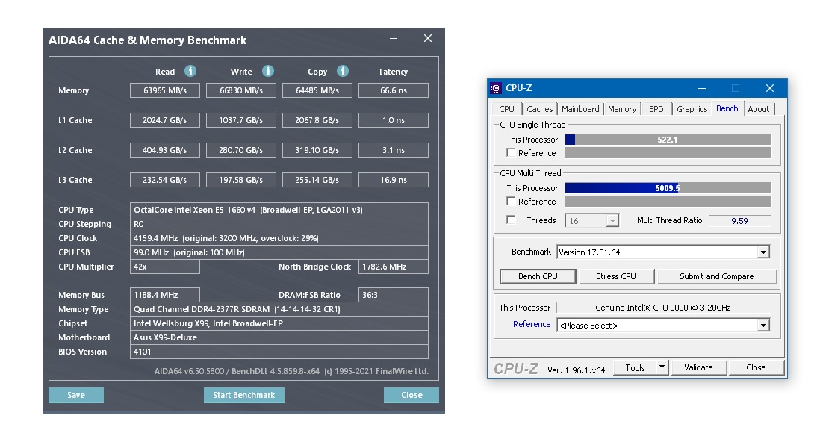Click the CPU FSB field 99.0 MHz
Screen dimensions: 814x442
click(279, 252)
